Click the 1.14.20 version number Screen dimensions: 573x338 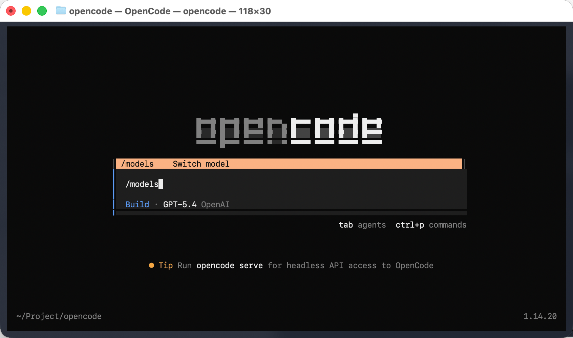click(540, 316)
